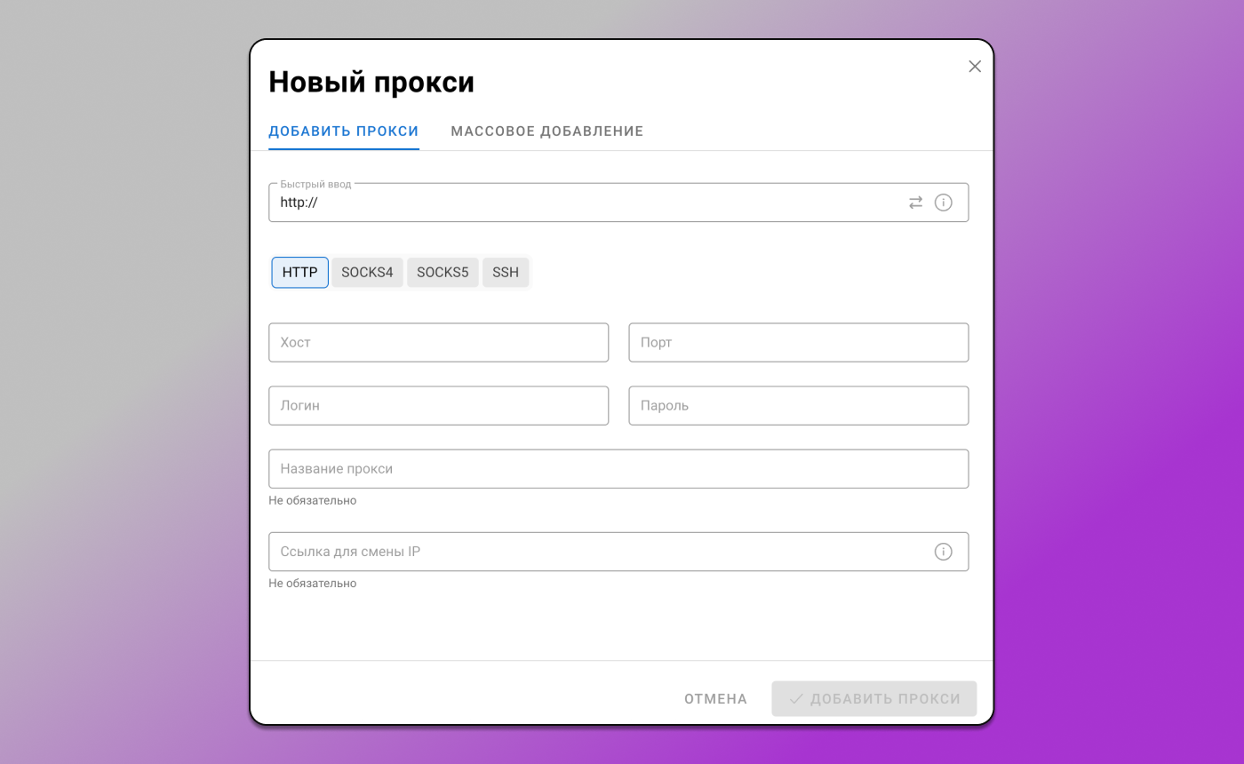The image size is (1244, 764).
Task: Switch to the МАССОВОЕ ДОБАВЛЕНИЕ tab
Action: pos(546,131)
